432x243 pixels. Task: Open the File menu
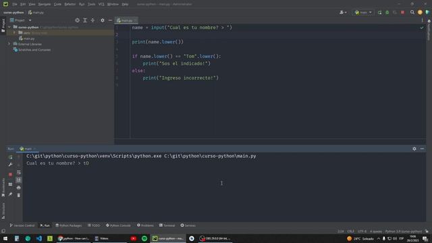(15, 4)
